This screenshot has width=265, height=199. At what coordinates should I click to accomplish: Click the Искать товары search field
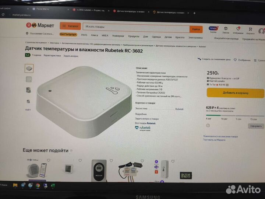136,28
